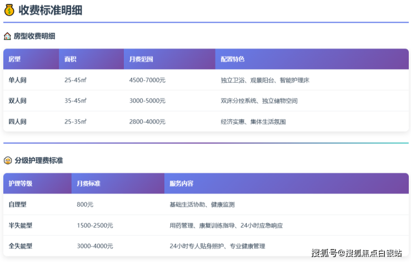Select the 面积 column header
The width and height of the screenshot is (411, 262).
tap(70, 59)
